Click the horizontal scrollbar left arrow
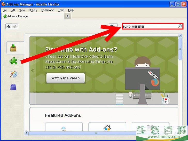The image size is (188, 141). [27, 133]
